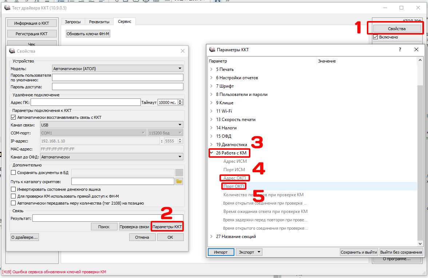
Task: Collapse the 26 Работа с КМ node
Action: tap(212, 153)
